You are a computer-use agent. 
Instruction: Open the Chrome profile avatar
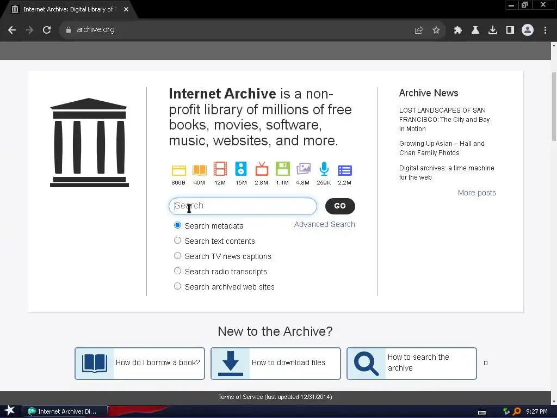click(528, 30)
